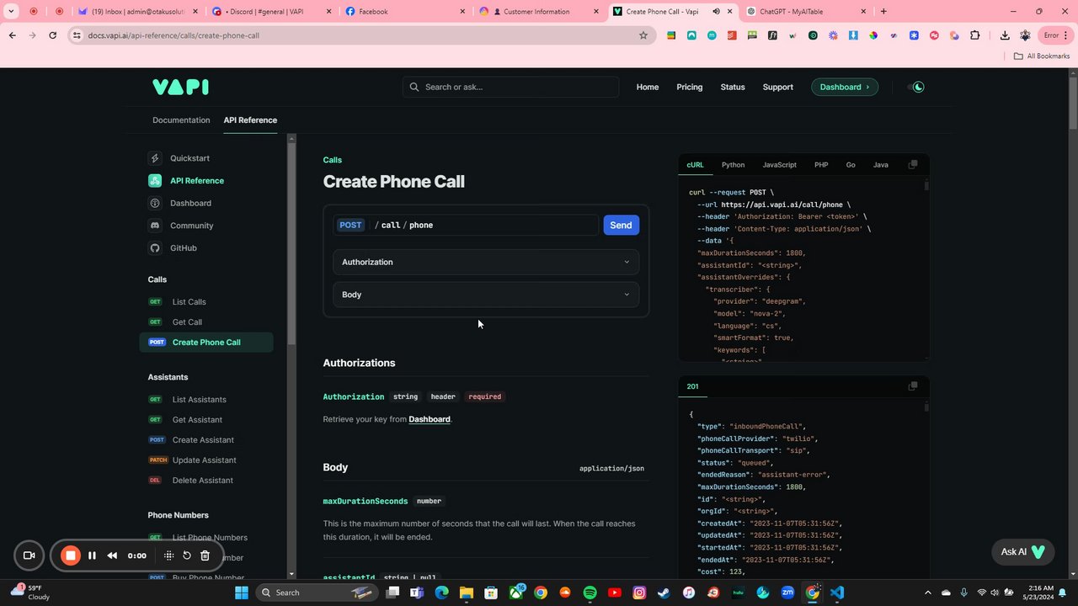Open Get Call endpoint
The image size is (1078, 606).
[x=206, y=322]
